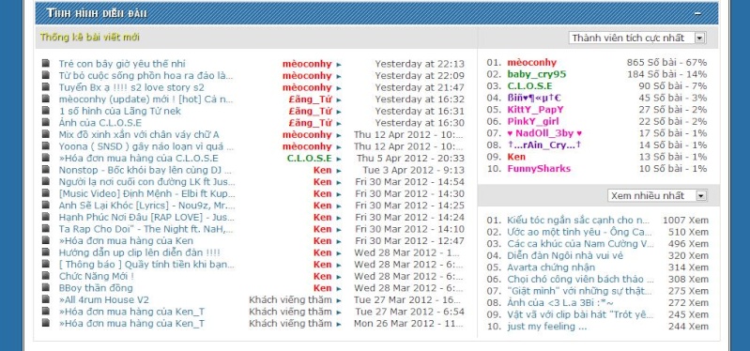Open topic Diễn đàn Ngôi nhà vui vẻ

[565, 255]
